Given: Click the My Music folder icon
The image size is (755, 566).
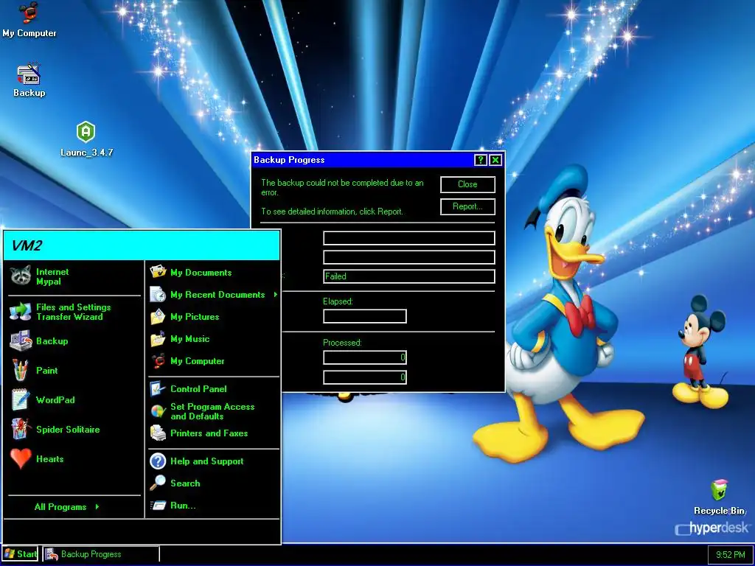Looking at the screenshot, I should pos(158,338).
